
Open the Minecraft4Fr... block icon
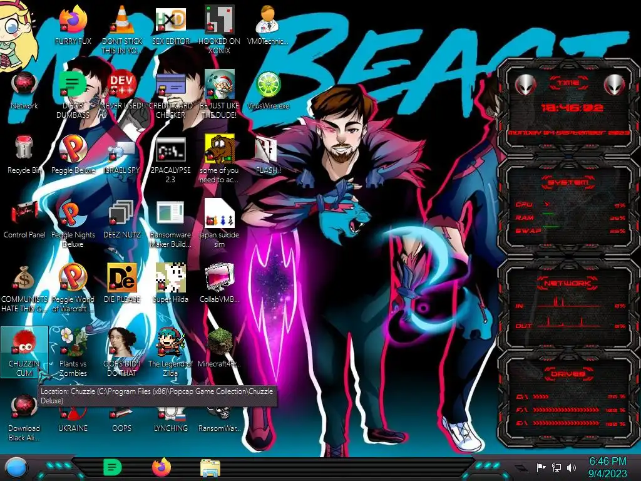220,348
